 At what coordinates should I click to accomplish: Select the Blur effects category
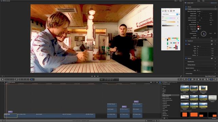coord(163,94)
